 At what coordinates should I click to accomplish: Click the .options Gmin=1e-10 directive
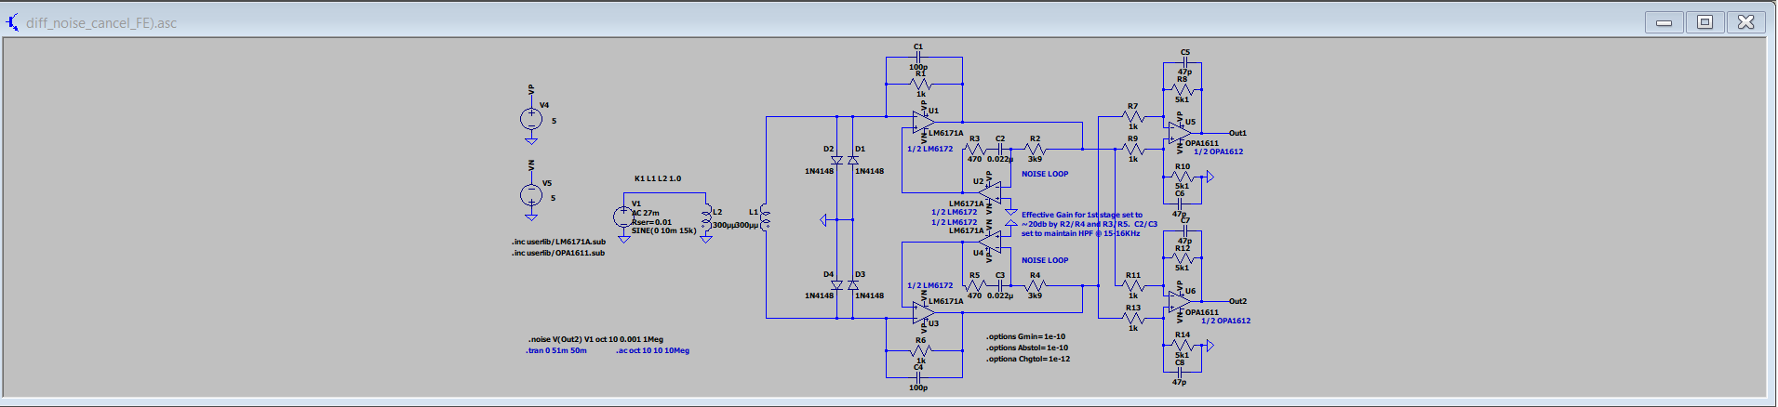coord(1026,336)
